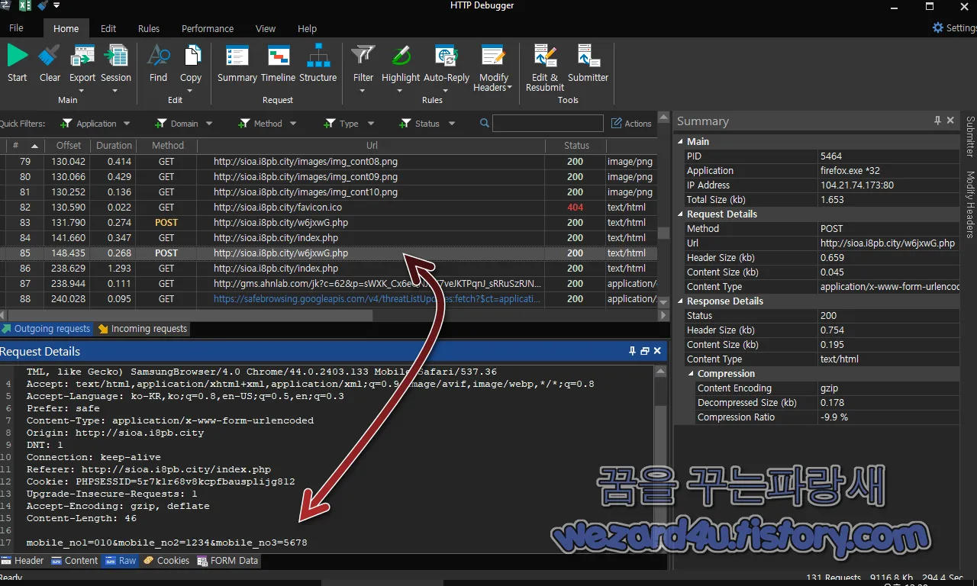Open the Session tool

coord(116,67)
